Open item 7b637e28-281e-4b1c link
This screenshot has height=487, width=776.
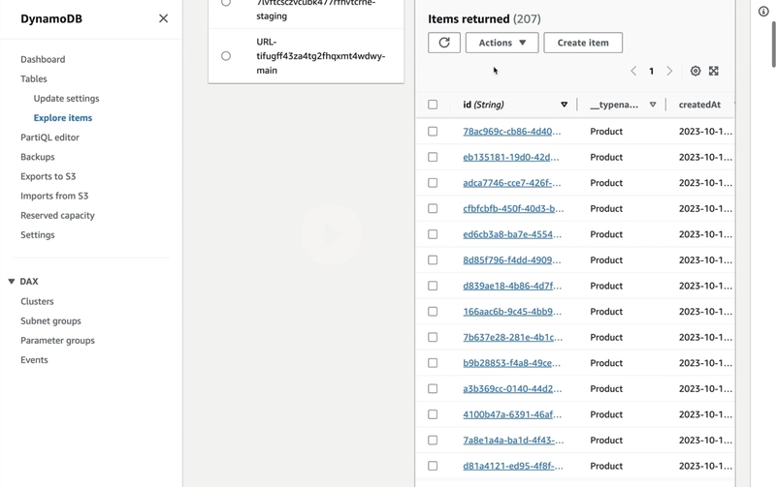pyautogui.click(x=513, y=337)
